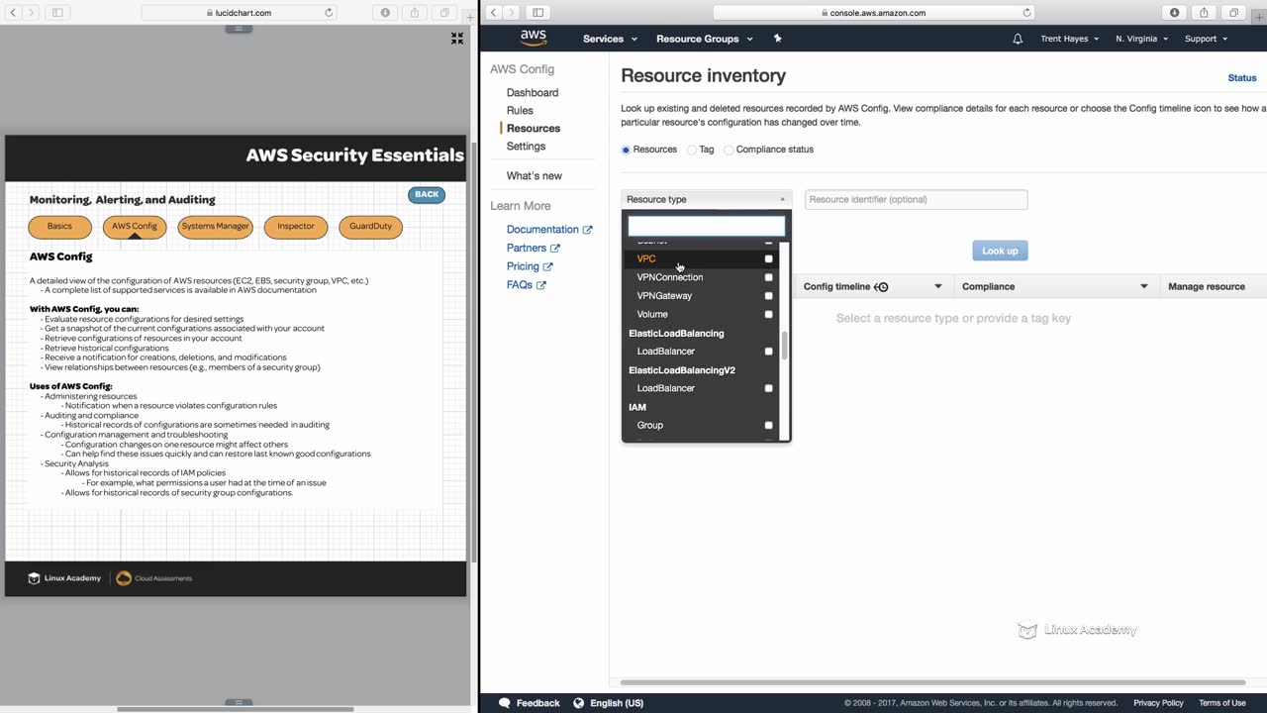
Task: Open the Support menu
Action: [x=1206, y=39]
